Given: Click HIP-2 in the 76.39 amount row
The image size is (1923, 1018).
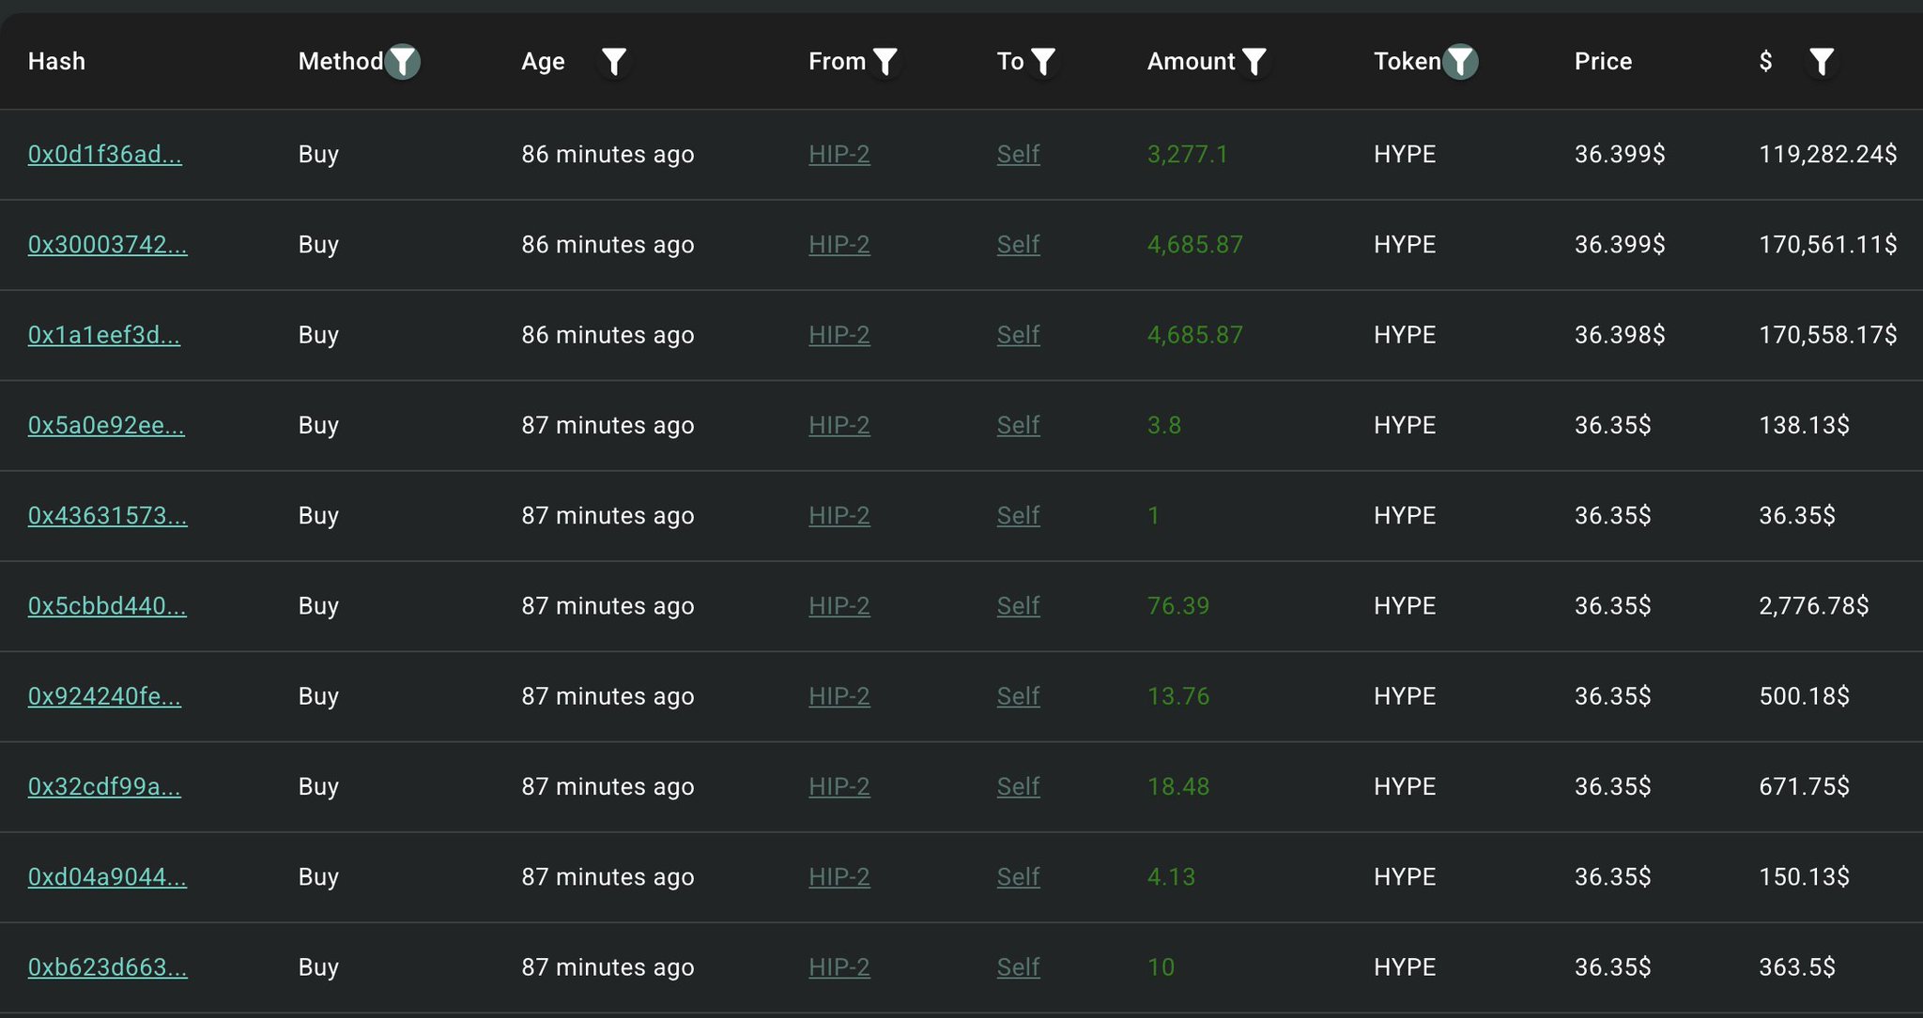Looking at the screenshot, I should pos(838,606).
